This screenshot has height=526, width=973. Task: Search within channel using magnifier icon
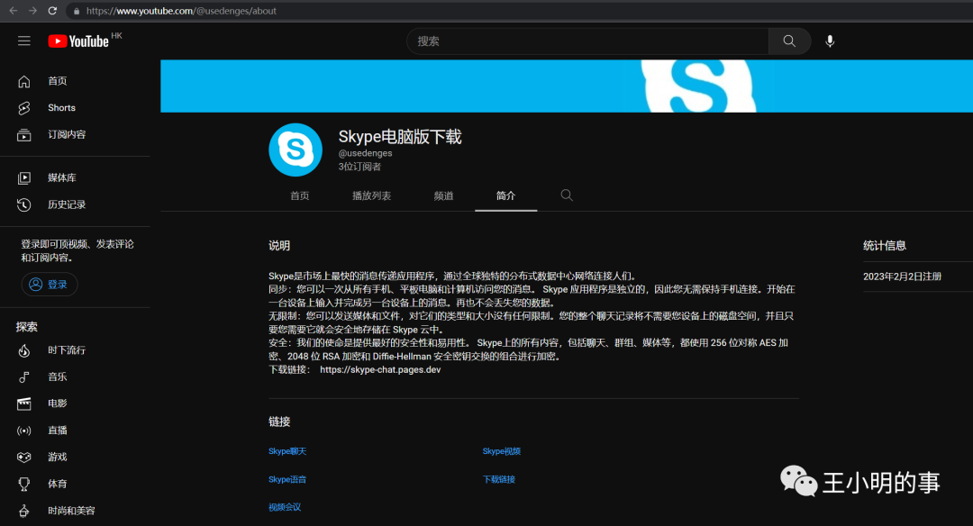tap(567, 195)
